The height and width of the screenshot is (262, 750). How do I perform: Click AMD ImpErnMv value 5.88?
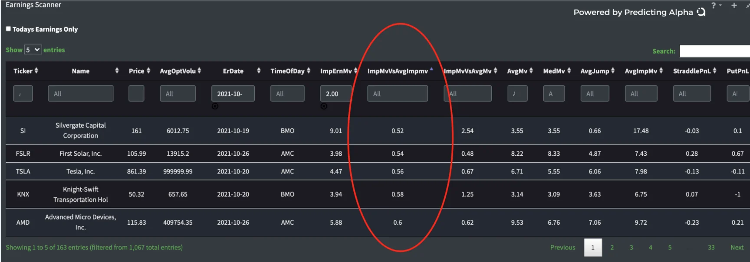point(336,223)
